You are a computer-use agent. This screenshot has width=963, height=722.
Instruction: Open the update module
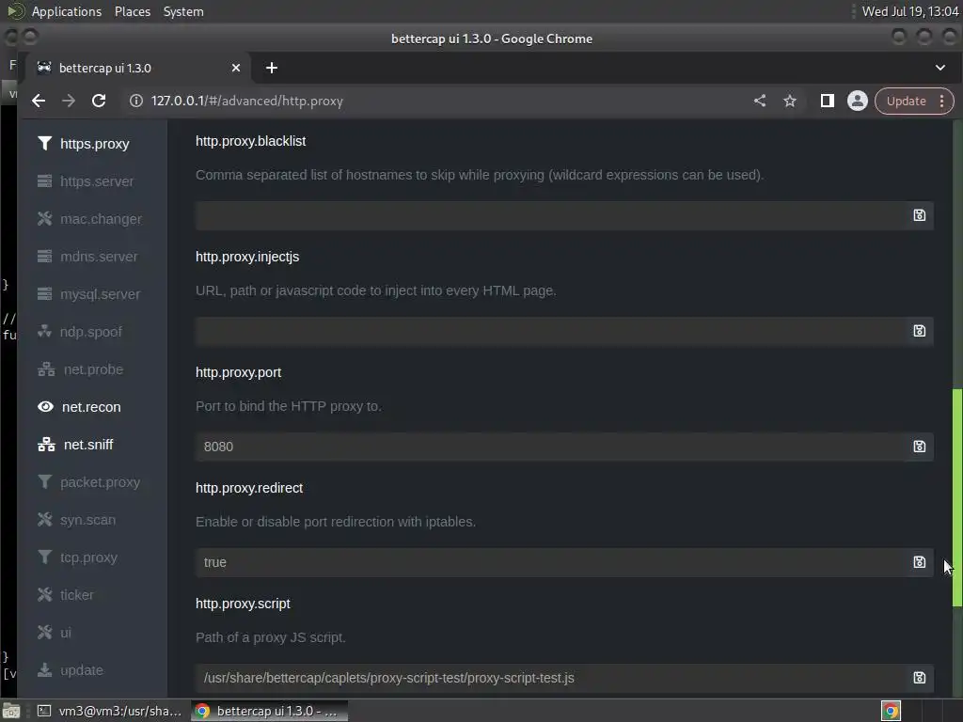pos(82,669)
